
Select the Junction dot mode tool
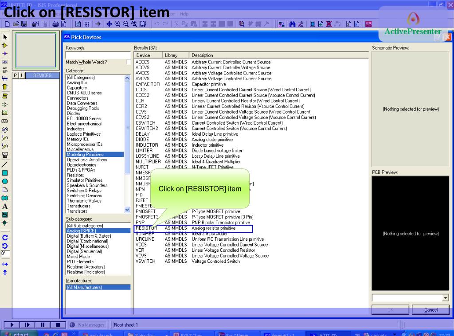coord(5,54)
